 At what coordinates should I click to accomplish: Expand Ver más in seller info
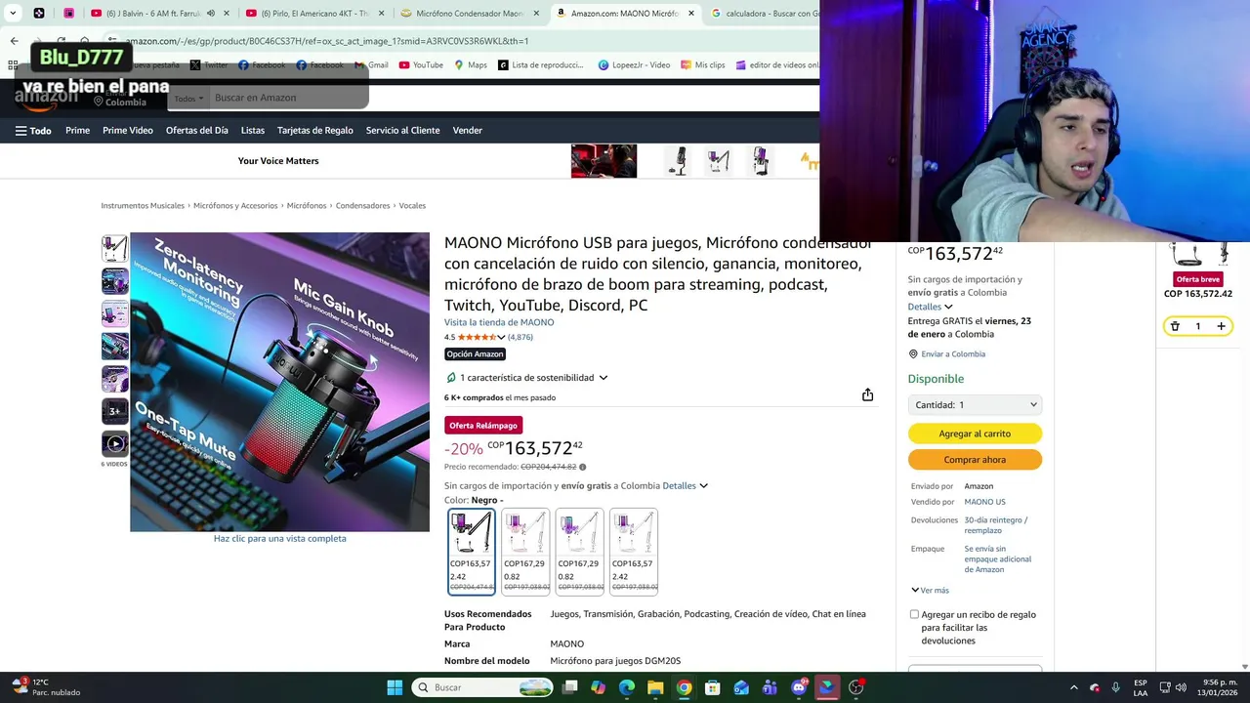click(930, 590)
